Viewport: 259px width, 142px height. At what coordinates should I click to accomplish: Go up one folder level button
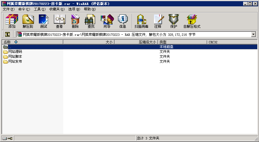click(7, 34)
